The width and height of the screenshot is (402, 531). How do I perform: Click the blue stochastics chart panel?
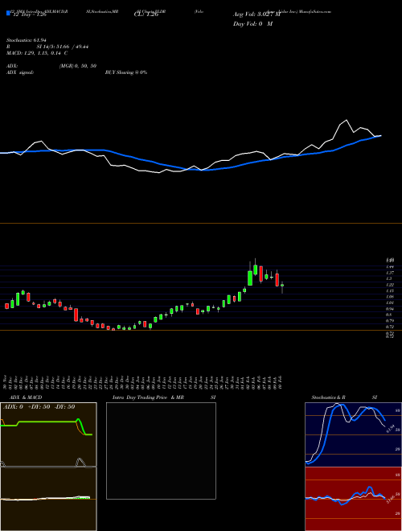tap(353, 434)
